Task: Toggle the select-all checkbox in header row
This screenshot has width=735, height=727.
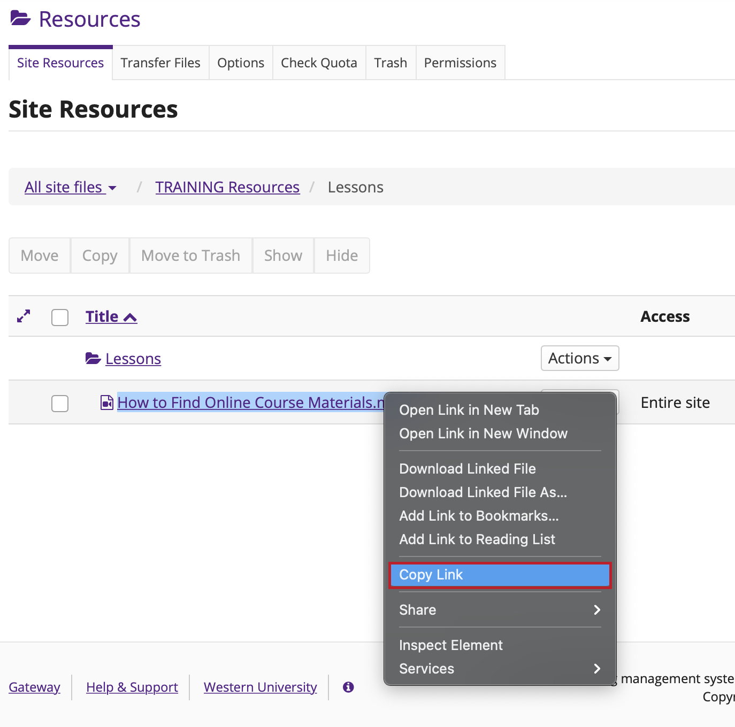Action: [x=60, y=317]
